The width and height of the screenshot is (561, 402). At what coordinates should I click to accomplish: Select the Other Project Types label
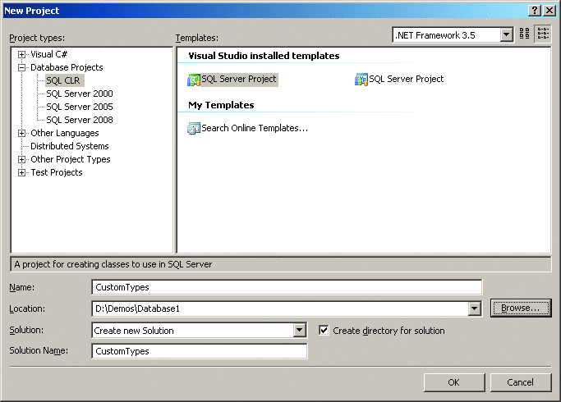(x=71, y=159)
